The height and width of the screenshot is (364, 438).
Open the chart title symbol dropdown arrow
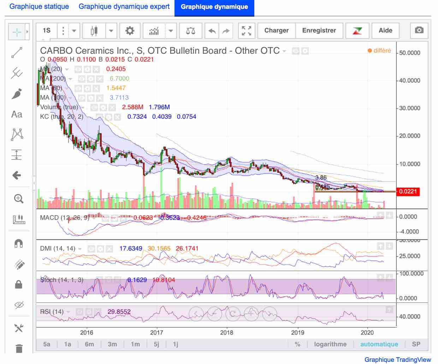pyautogui.click(x=284, y=51)
